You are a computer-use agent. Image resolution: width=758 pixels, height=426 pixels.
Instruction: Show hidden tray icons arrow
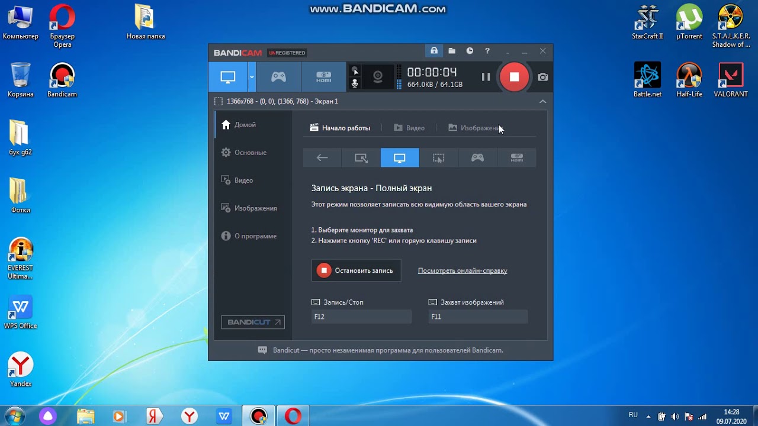(648, 416)
